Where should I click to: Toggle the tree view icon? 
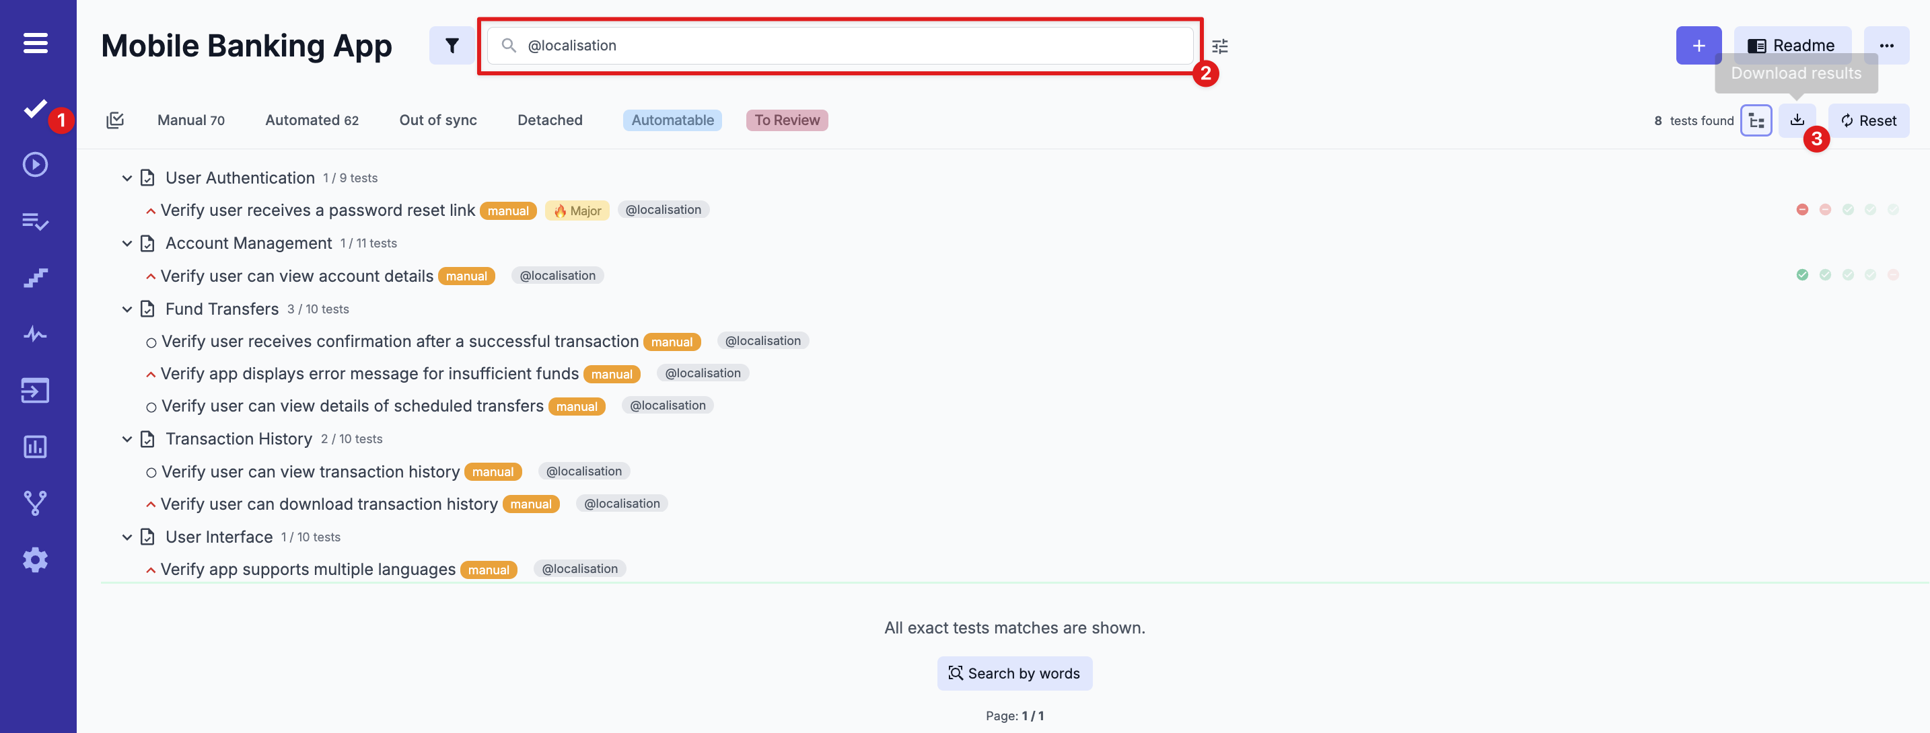click(x=1756, y=120)
